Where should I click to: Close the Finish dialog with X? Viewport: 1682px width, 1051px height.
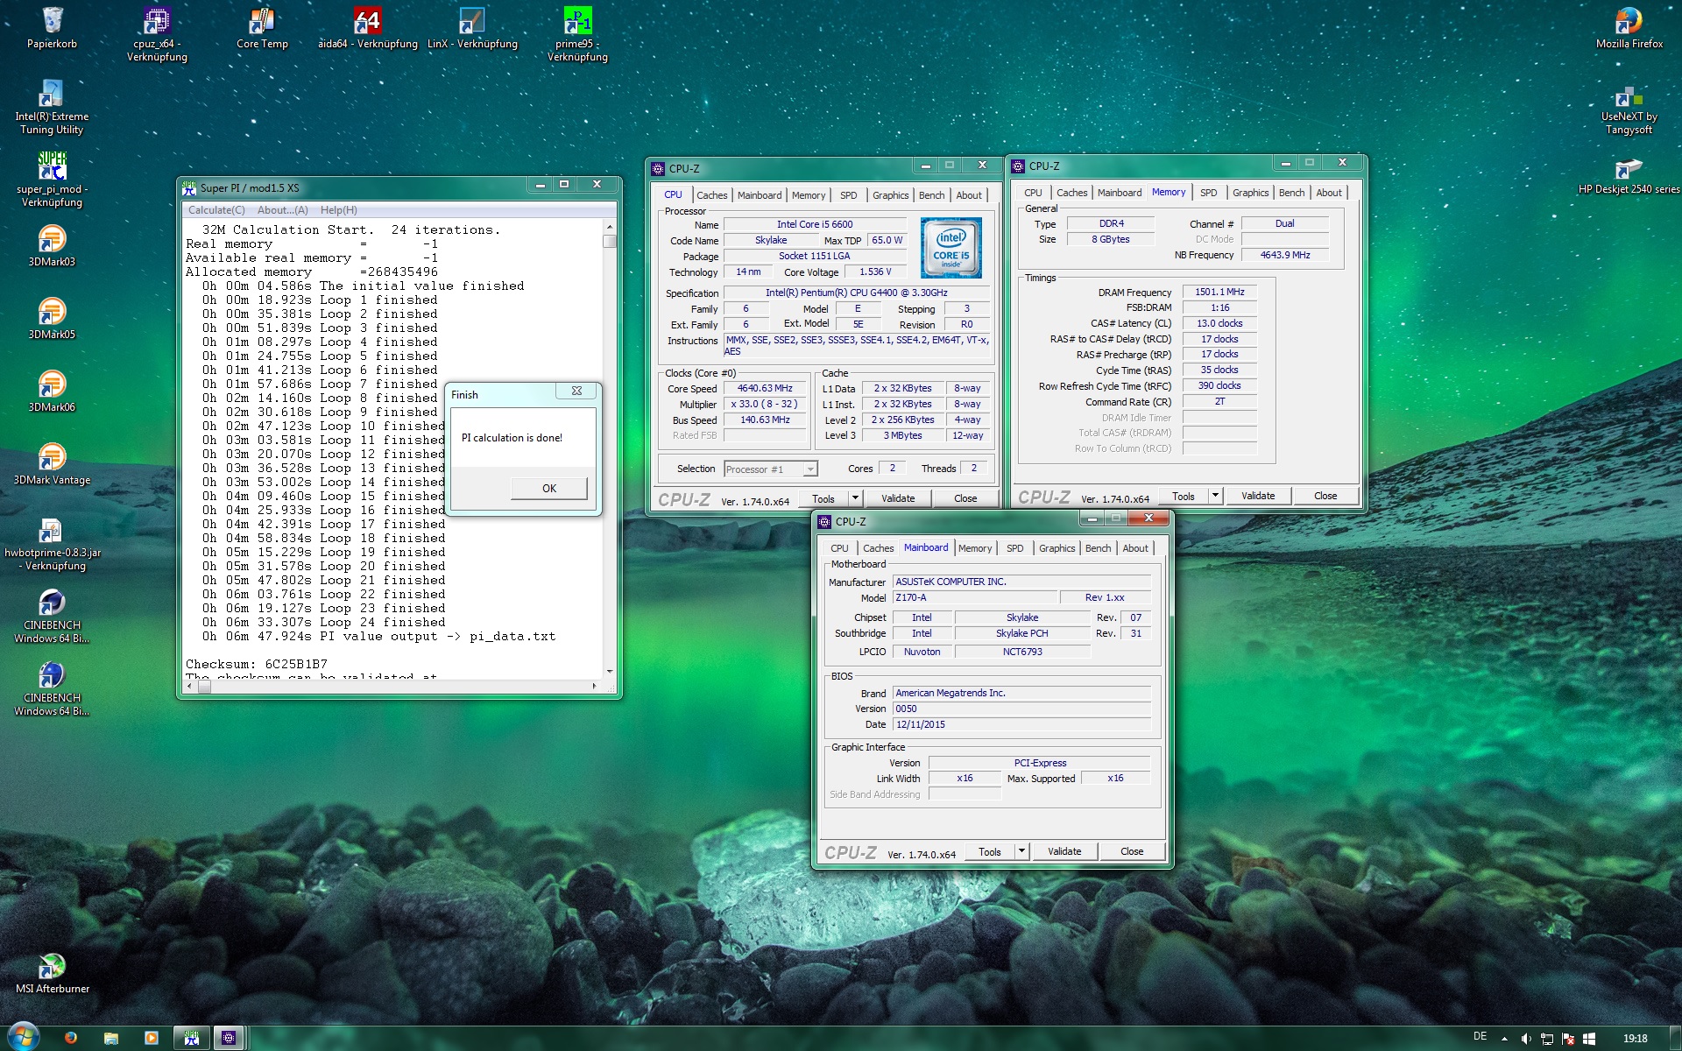[x=576, y=391]
